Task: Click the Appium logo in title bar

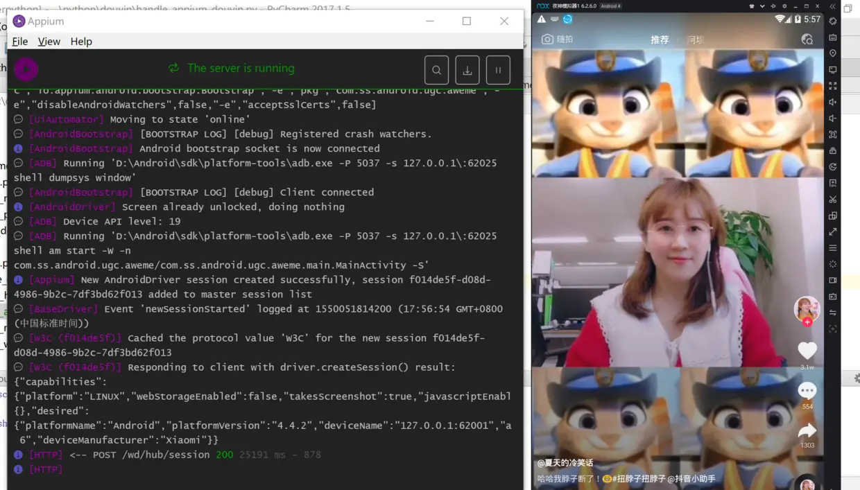Action: (19, 21)
